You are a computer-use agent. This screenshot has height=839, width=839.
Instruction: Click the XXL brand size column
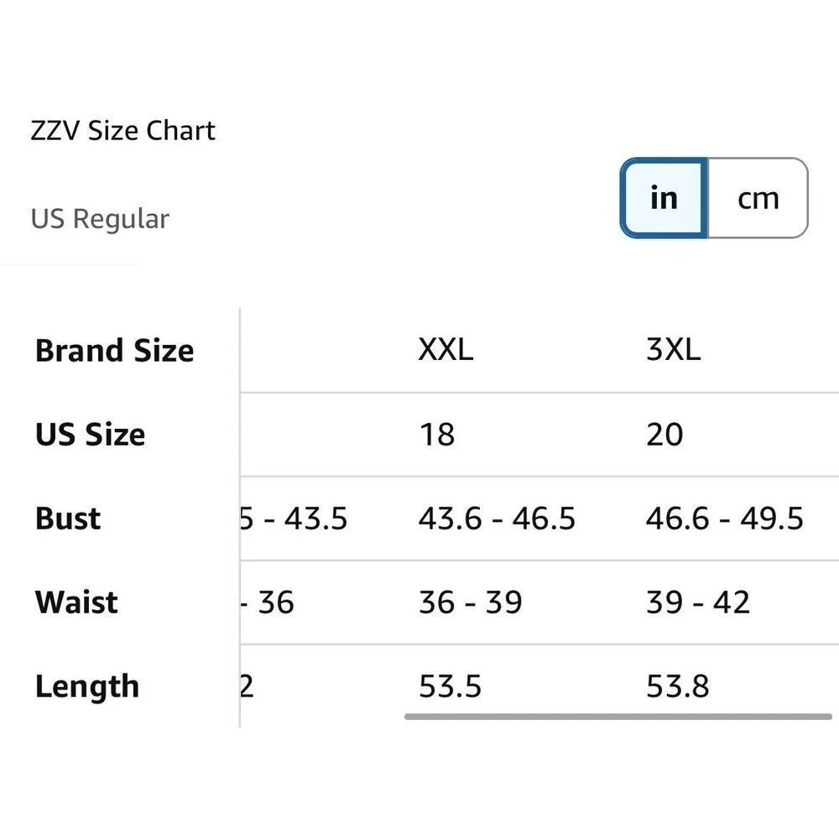click(x=446, y=351)
